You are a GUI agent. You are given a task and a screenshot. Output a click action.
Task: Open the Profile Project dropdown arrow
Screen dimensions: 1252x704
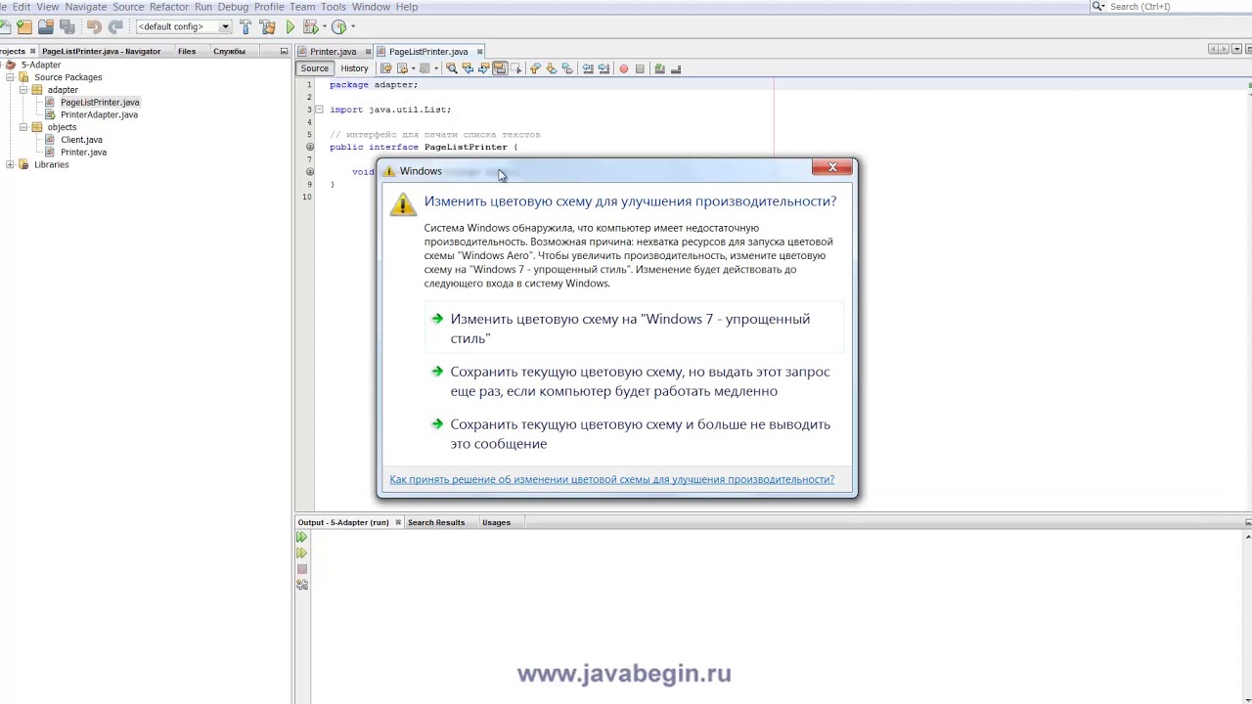353,27
